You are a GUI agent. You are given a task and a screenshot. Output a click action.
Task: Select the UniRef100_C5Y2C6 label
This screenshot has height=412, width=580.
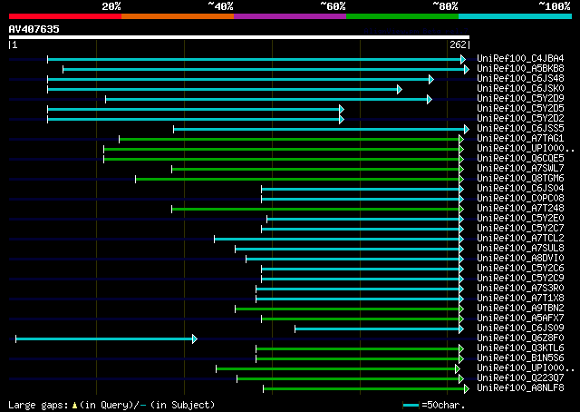[x=520, y=269]
